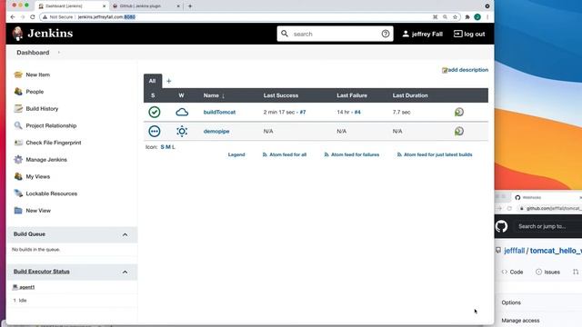Open buildTomcat last success build #7
This screenshot has width=582, height=327.
[303, 112]
